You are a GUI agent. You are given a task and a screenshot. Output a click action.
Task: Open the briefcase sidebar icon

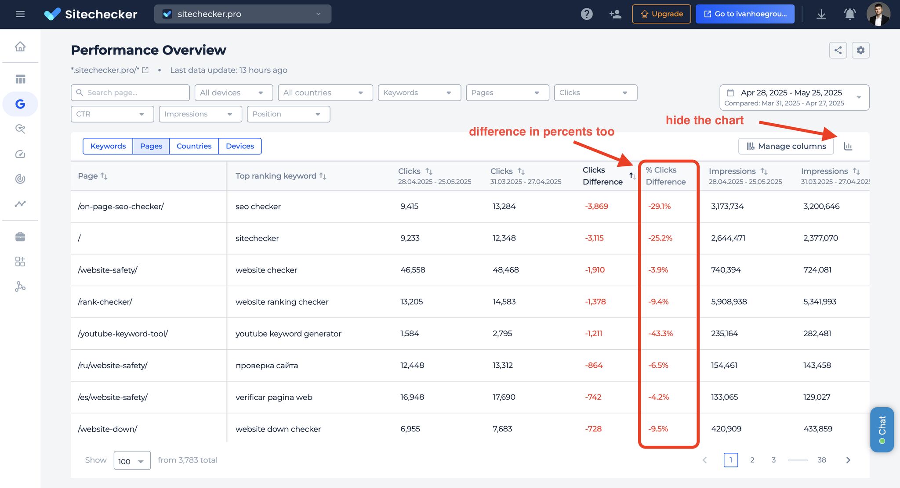20,237
